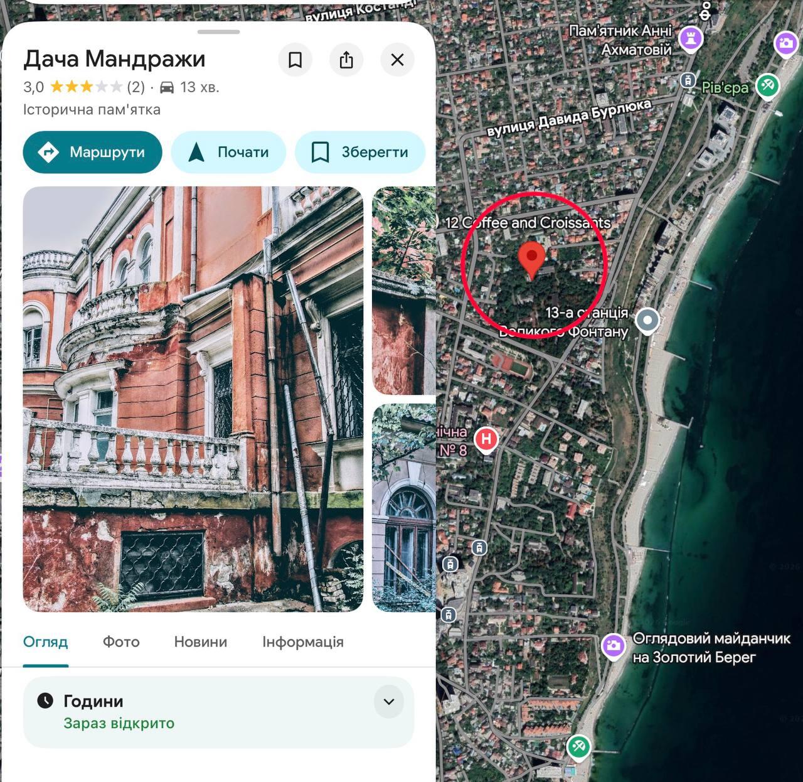This screenshot has width=803, height=782.
Task: Expand the Години opening hours section
Action: click(x=389, y=702)
